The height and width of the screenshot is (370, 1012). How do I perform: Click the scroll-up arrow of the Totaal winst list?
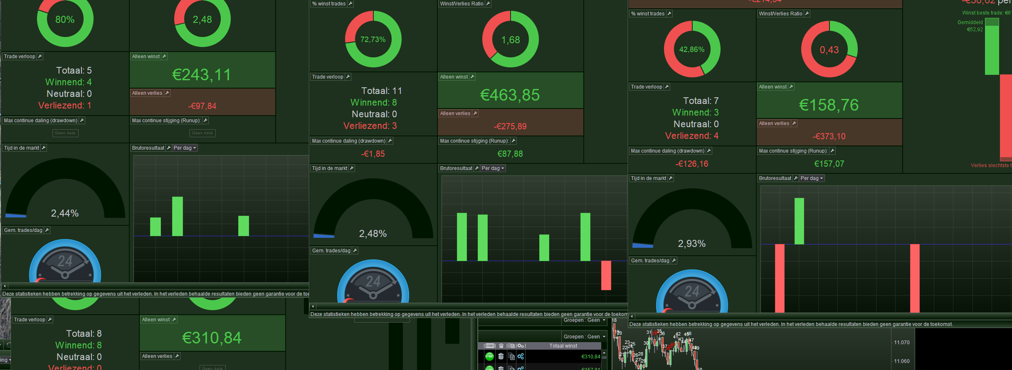coord(604,353)
